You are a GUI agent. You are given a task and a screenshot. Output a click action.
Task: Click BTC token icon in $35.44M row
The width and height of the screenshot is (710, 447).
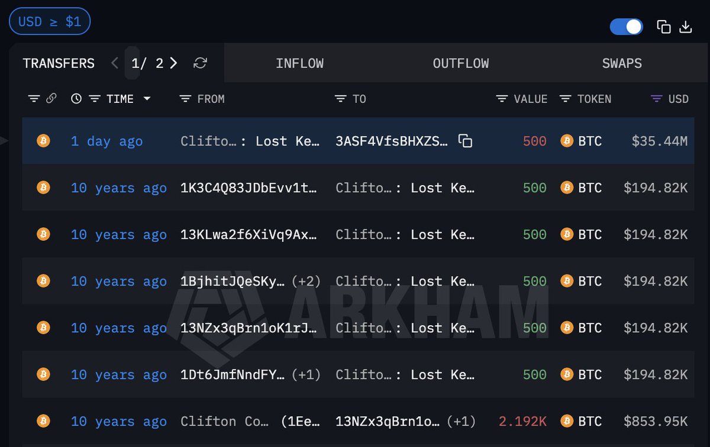pos(567,141)
